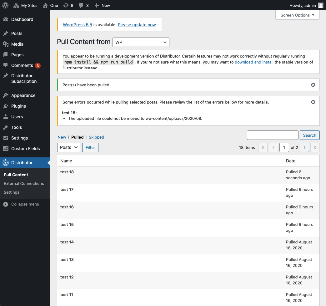Click Howdy, admin account text
Image resolution: width=326 pixels, height=306 pixels.
pyautogui.click(x=303, y=5)
